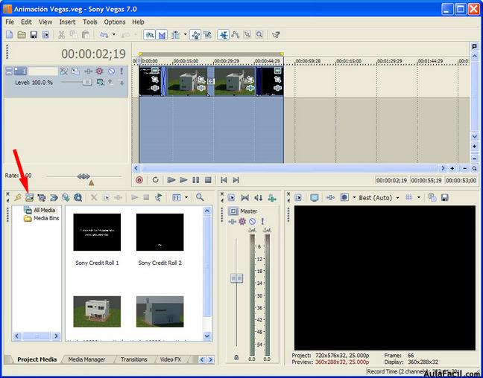Click Remove Unused Media lightning icon
The height and width of the screenshot is (378, 483).
18,197
